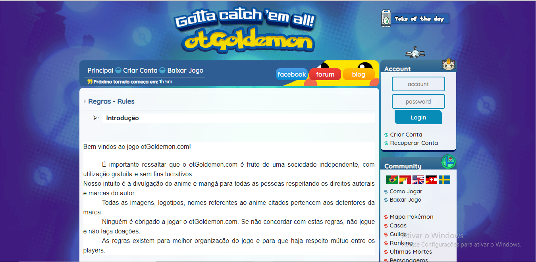536x262 pixels.
Task: Open the Poke of the day banner
Action: pos(415,19)
